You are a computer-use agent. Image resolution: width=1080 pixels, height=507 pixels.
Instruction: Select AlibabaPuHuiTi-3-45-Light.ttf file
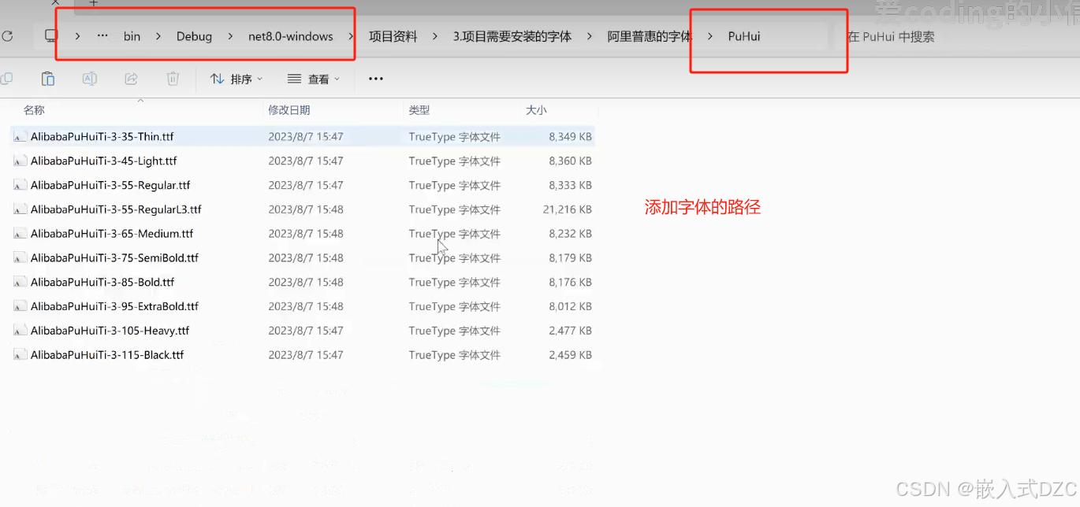[303, 161]
